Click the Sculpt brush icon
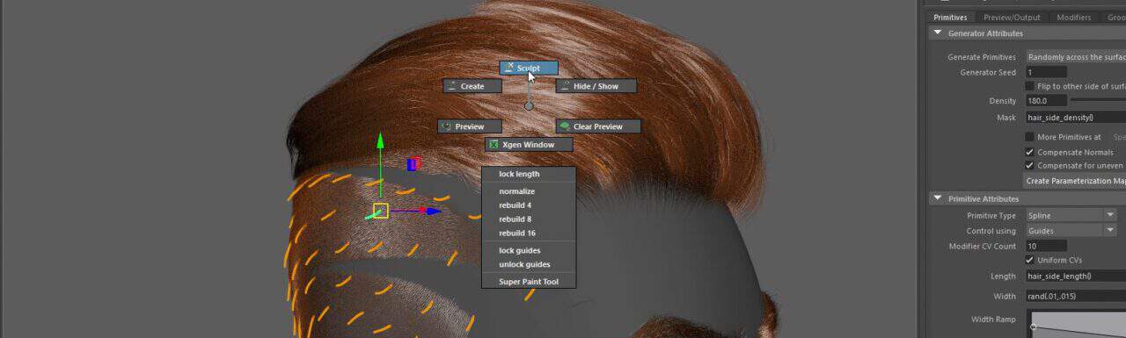1126x338 pixels. point(509,68)
